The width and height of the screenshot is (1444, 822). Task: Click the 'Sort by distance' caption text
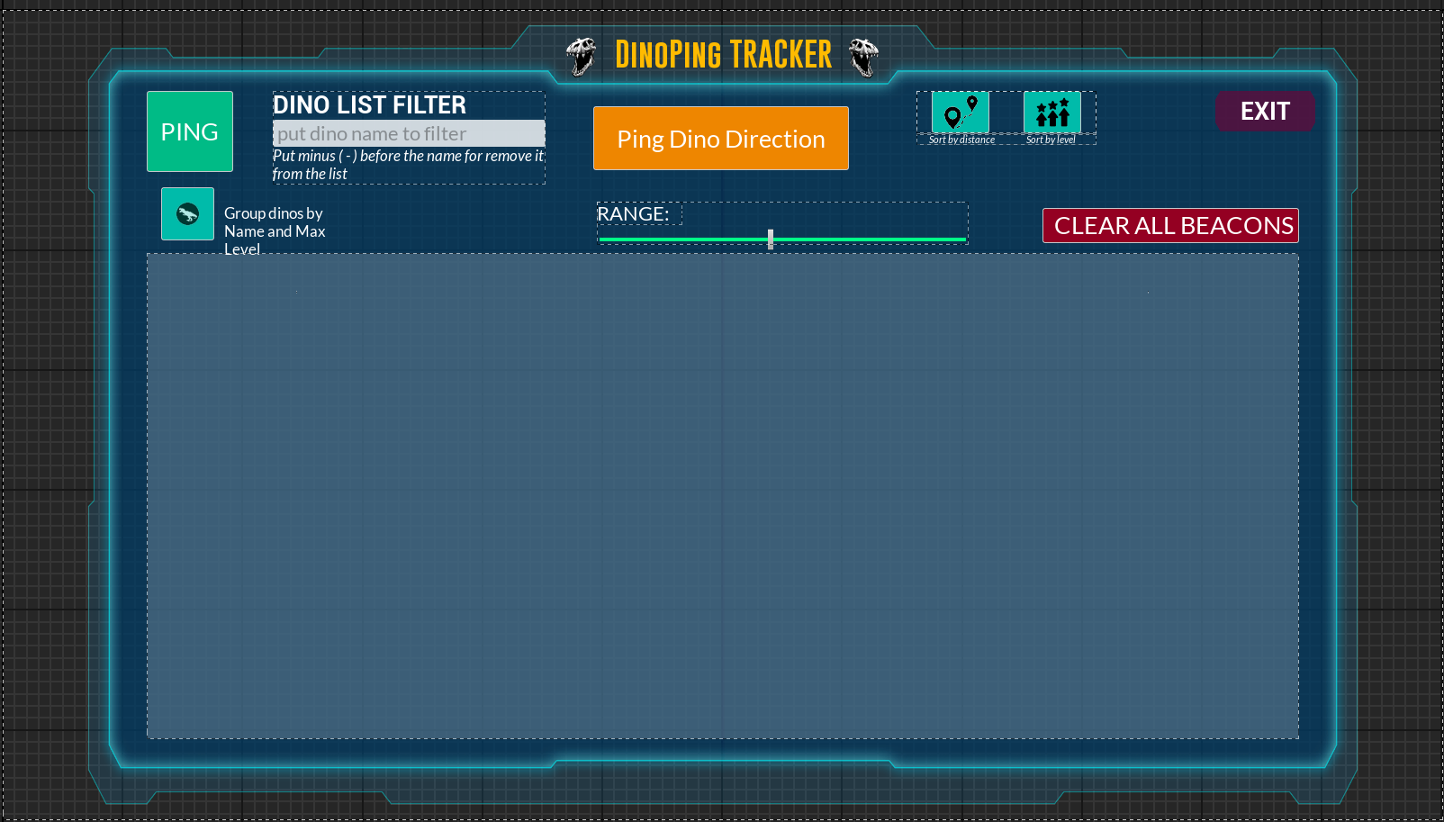[x=961, y=140]
